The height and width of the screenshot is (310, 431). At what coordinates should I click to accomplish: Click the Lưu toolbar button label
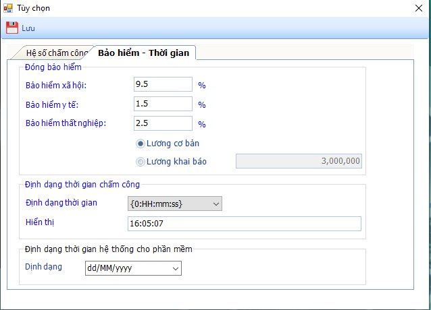click(28, 28)
